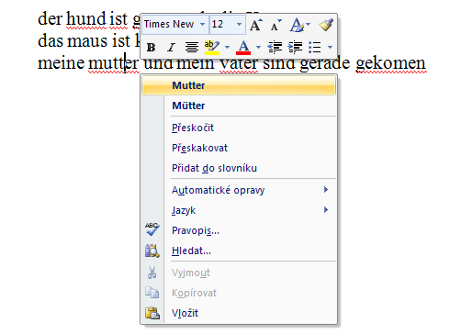Apply bullet list formatting
This screenshot has height=334, width=461.
coord(315,48)
